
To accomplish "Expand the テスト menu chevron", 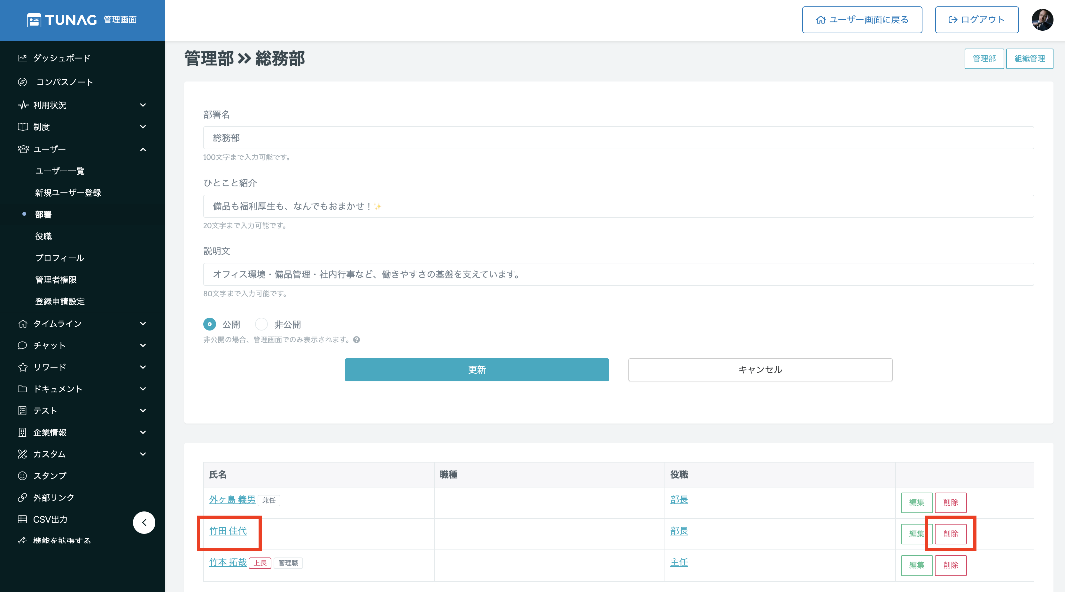I will tap(143, 410).
